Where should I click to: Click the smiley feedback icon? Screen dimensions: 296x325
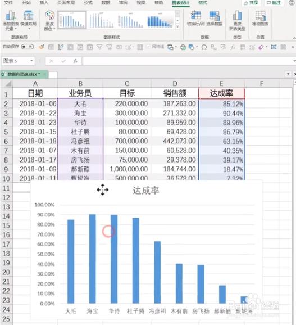292,3
